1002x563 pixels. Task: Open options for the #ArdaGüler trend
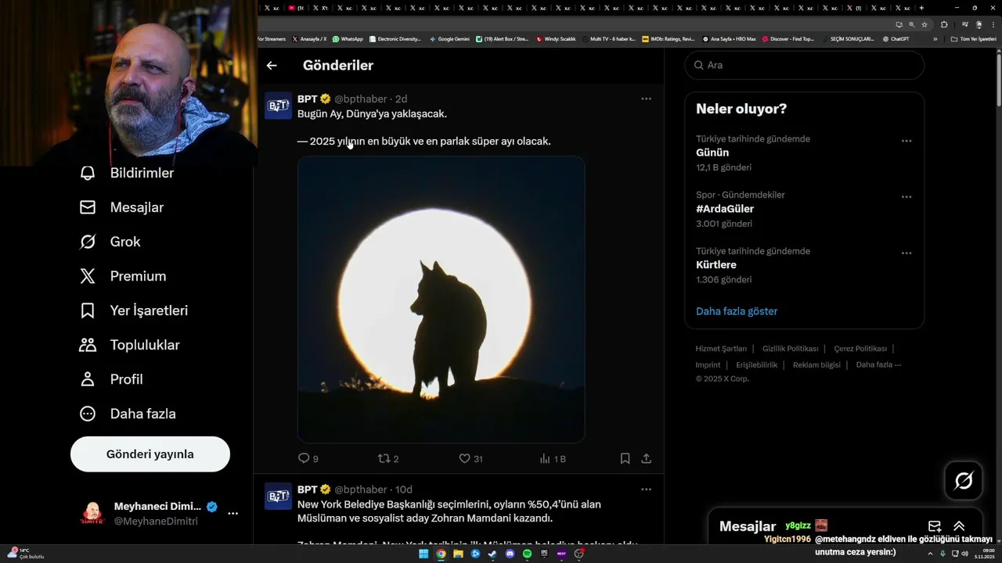tap(906, 197)
